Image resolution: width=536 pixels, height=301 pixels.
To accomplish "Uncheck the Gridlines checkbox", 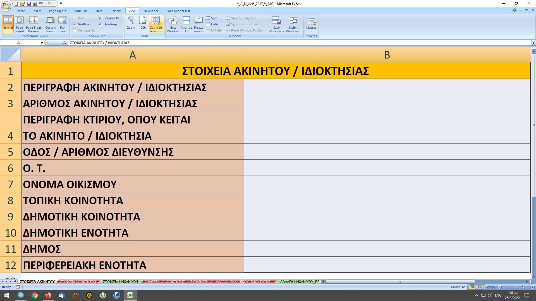I will click(75, 24).
